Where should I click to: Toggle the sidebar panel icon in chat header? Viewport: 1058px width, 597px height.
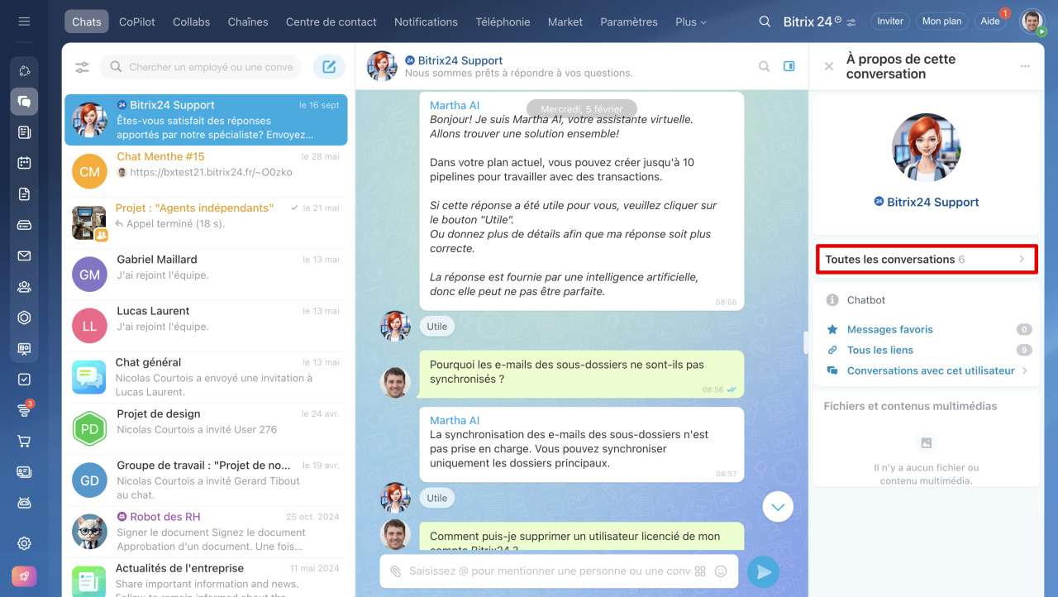(789, 66)
